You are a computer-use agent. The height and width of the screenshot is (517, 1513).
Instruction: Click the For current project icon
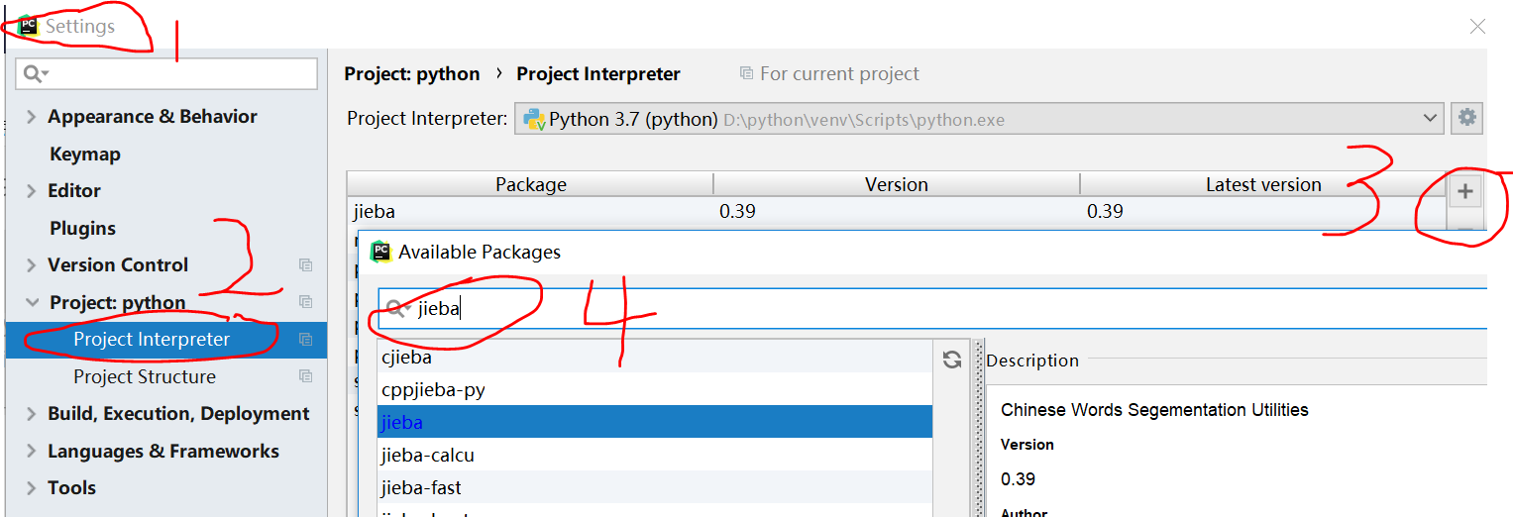(746, 73)
